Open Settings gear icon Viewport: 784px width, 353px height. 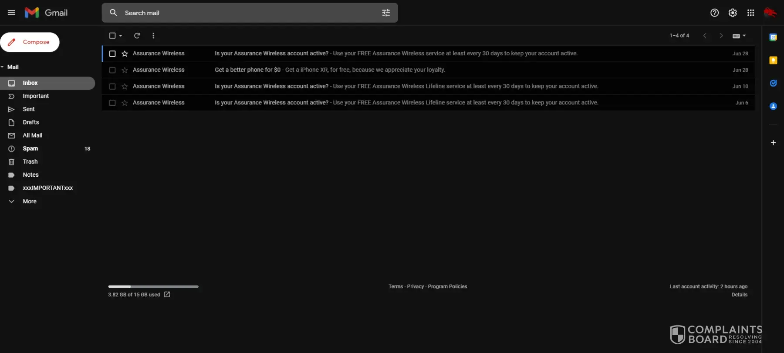point(733,13)
